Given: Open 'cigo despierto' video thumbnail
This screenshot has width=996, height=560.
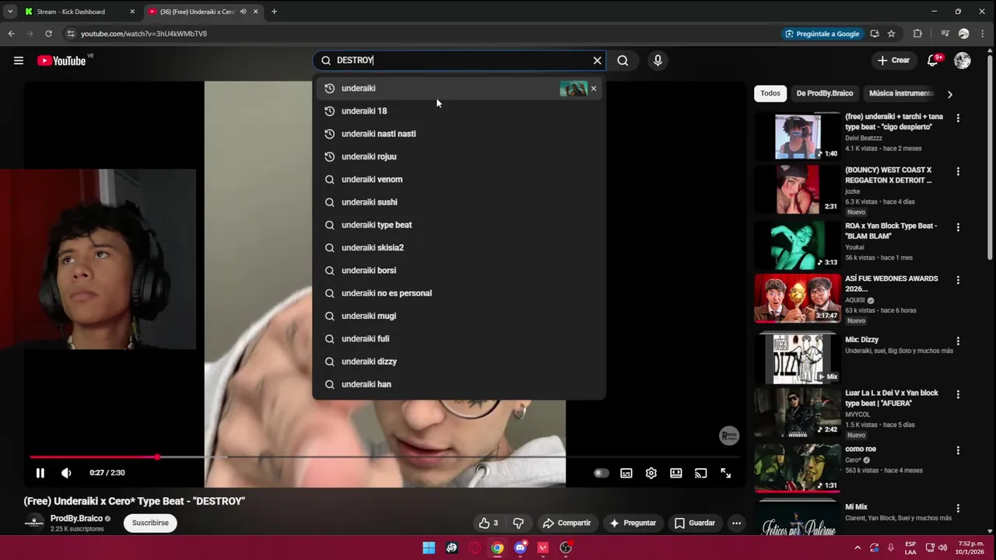Looking at the screenshot, I should (798, 136).
